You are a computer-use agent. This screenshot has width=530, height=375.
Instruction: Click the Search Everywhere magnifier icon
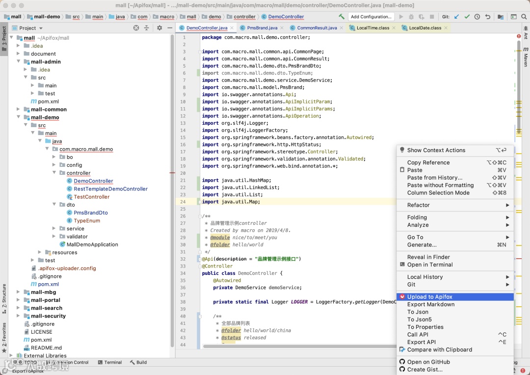pos(524,17)
